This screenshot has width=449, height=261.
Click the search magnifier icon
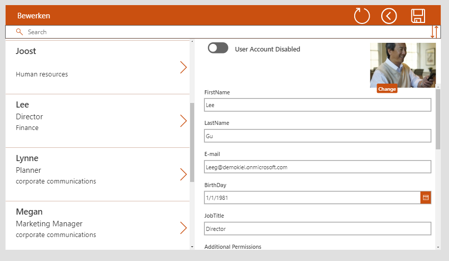(19, 32)
